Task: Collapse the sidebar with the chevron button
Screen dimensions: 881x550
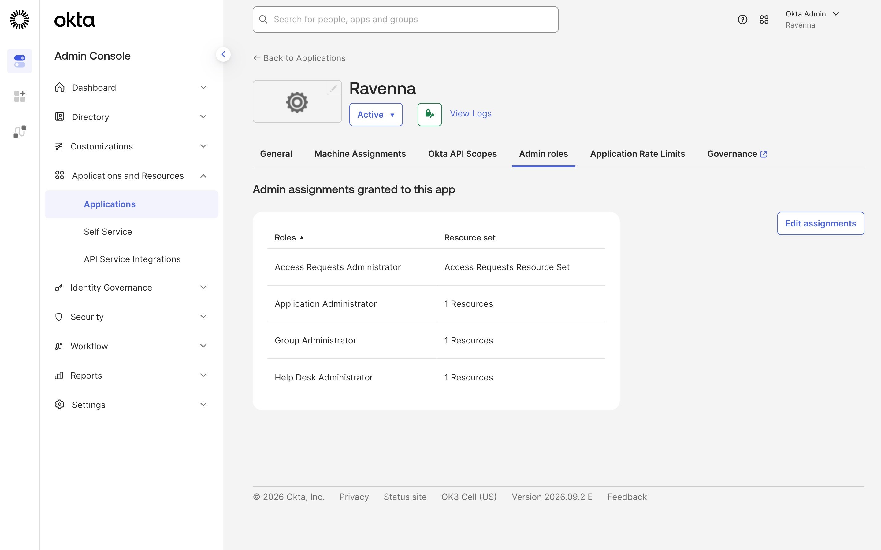Action: (223, 55)
